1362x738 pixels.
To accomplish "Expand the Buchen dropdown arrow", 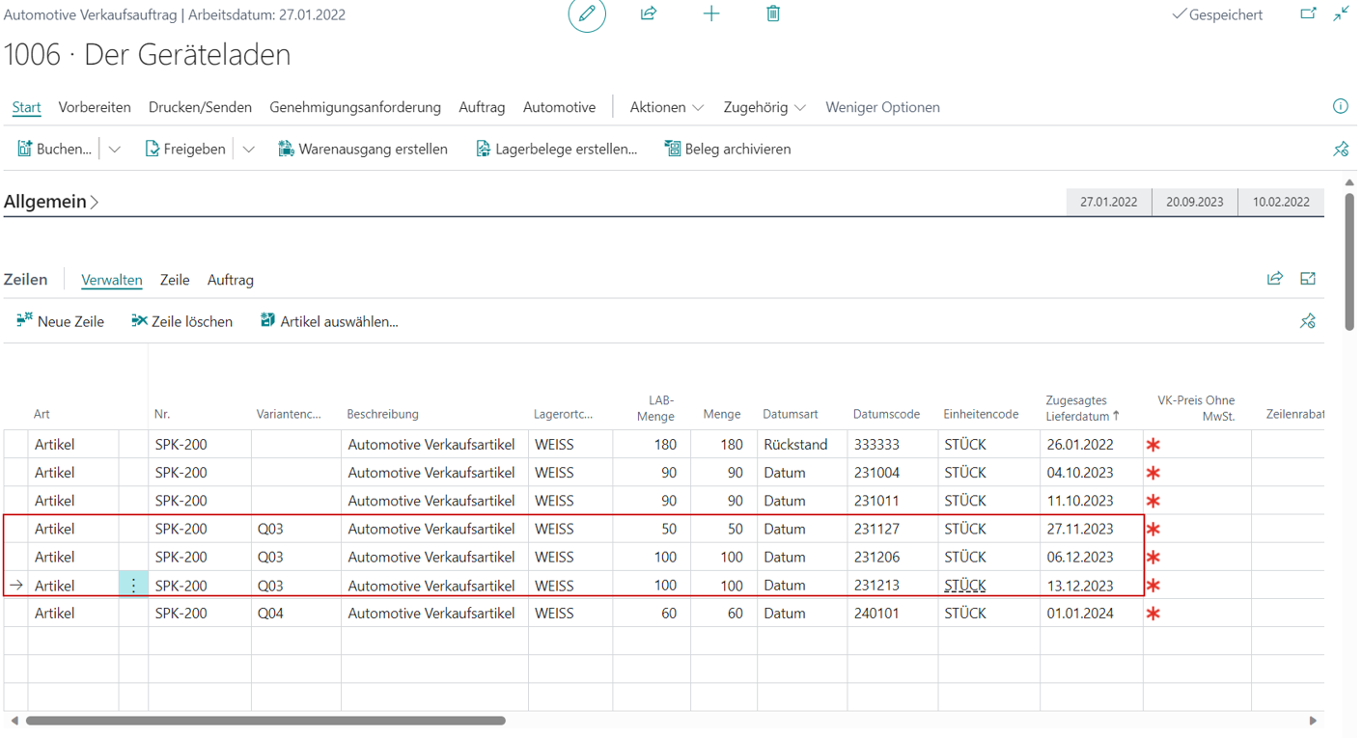I will click(x=114, y=150).
